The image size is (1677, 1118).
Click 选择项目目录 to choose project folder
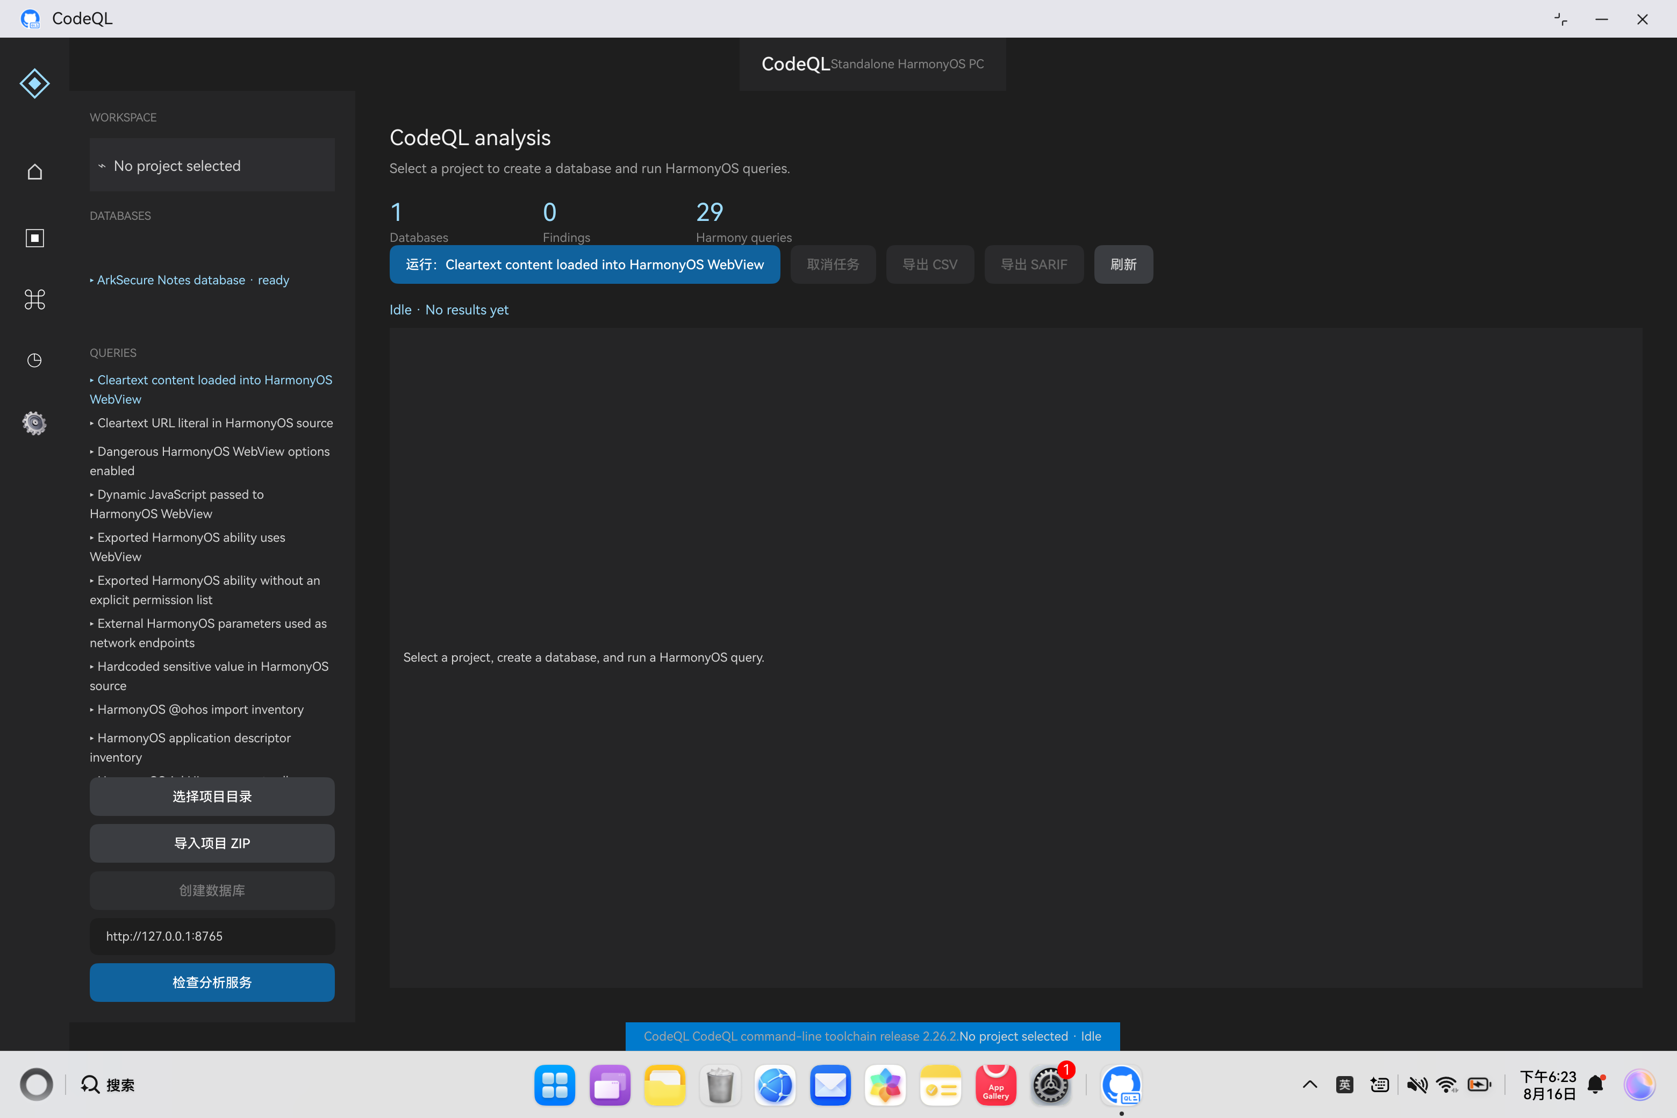click(212, 797)
